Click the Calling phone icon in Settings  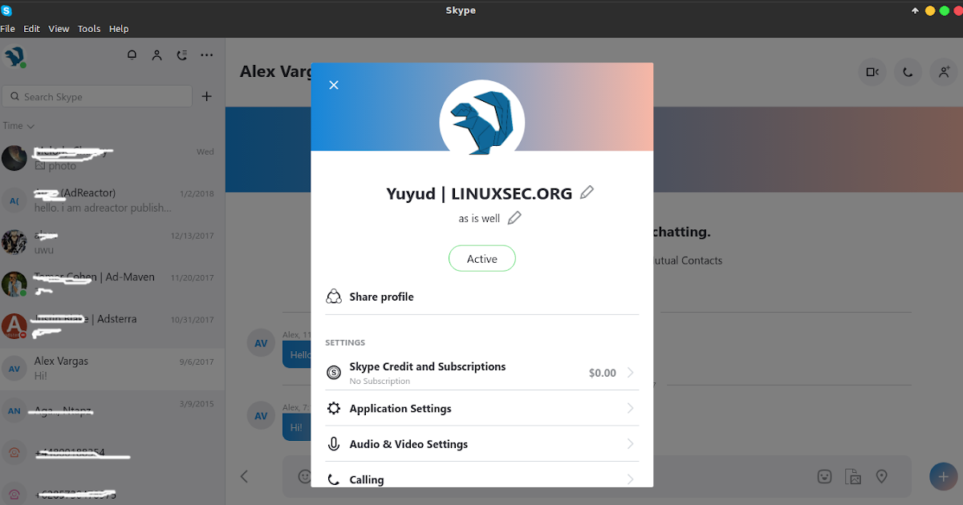coord(334,479)
